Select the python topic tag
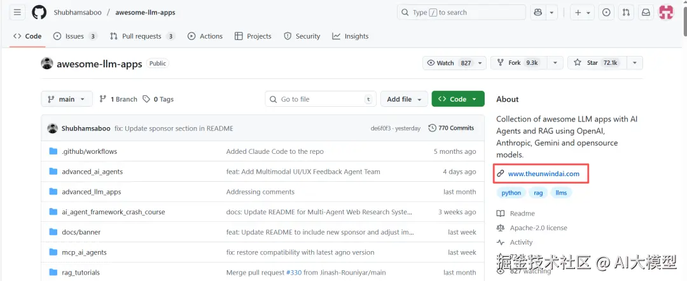Screen dimensions: 687x281 tap(511, 193)
